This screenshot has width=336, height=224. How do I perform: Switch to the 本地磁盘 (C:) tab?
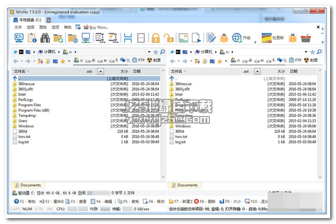tap(27, 20)
